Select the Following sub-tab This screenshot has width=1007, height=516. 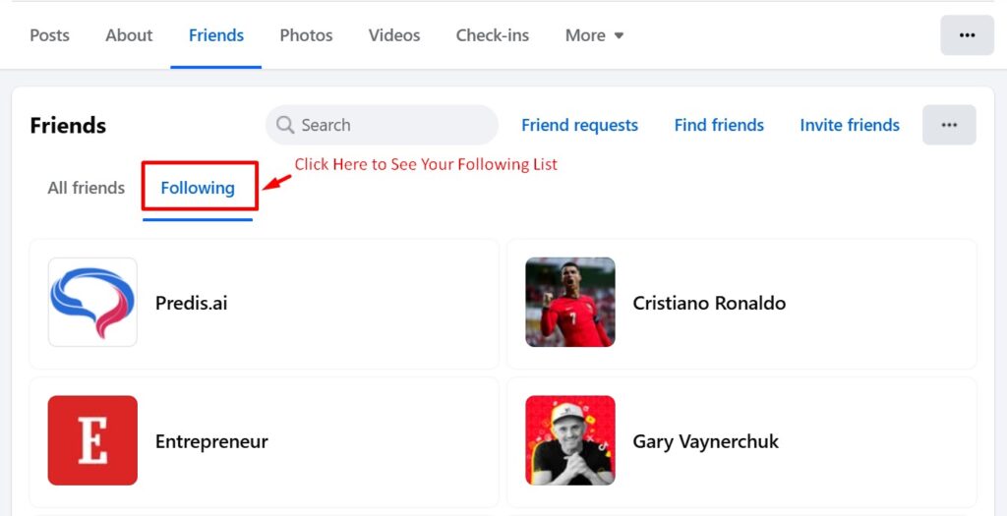(198, 188)
